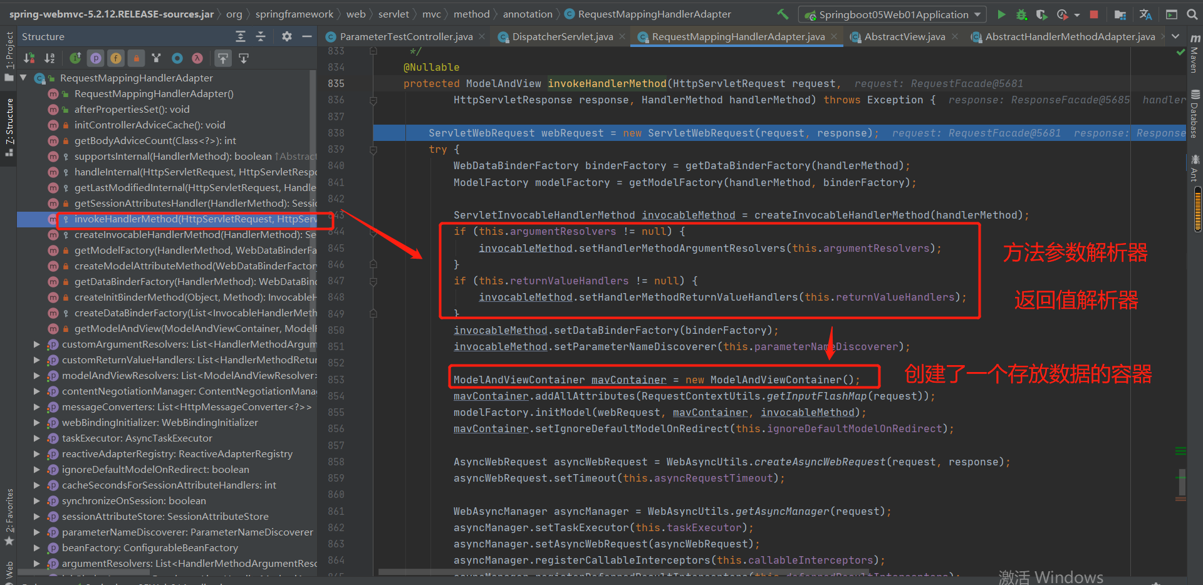Hide the Structure tool window
This screenshot has height=585, width=1203.
coord(306,36)
